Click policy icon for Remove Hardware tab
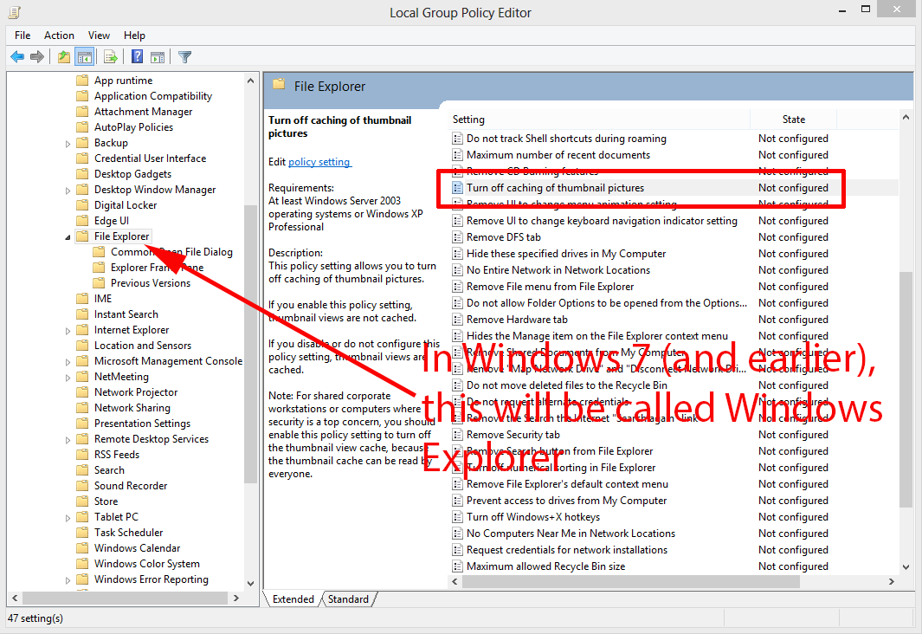The width and height of the screenshot is (922, 634). click(x=457, y=320)
